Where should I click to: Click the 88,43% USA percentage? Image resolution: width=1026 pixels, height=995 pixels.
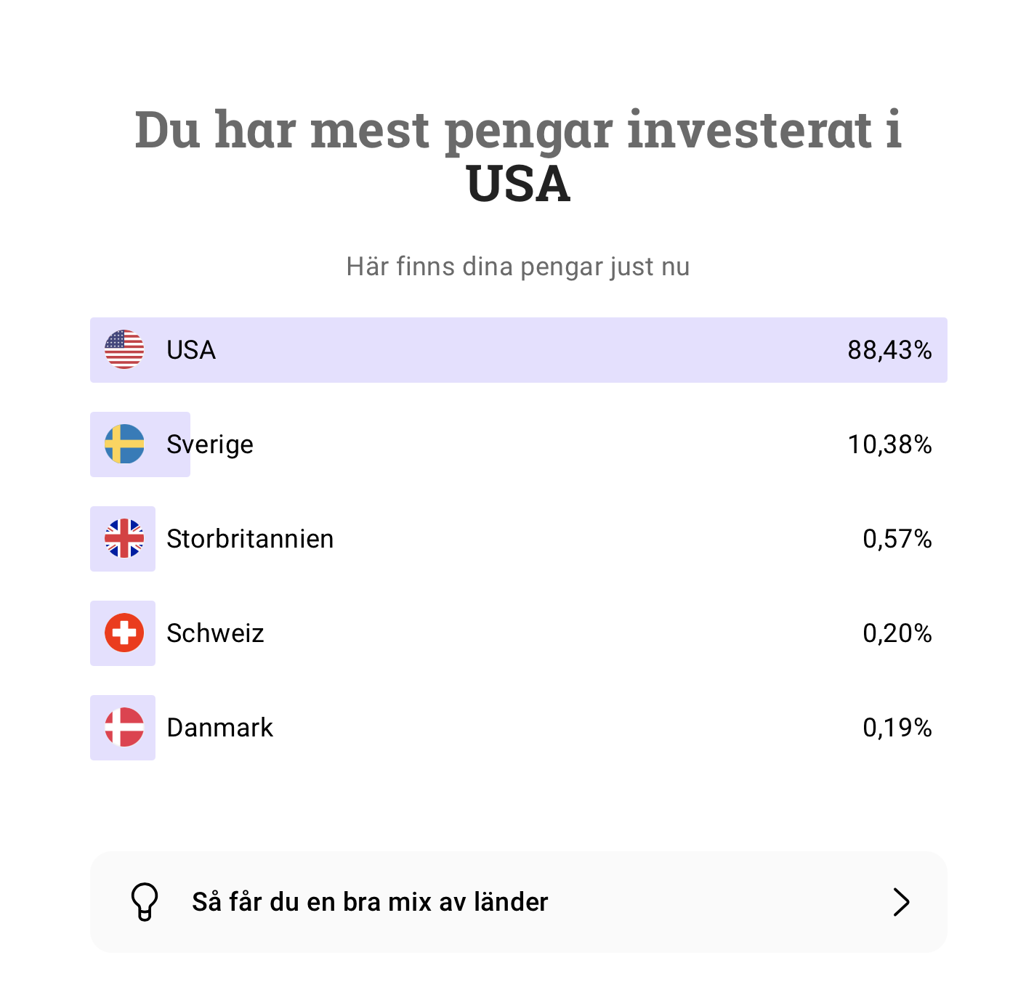pyautogui.click(x=889, y=350)
